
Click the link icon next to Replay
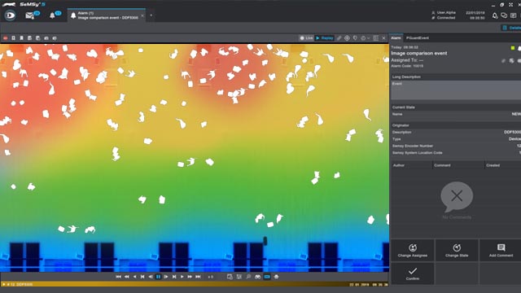coord(339,38)
